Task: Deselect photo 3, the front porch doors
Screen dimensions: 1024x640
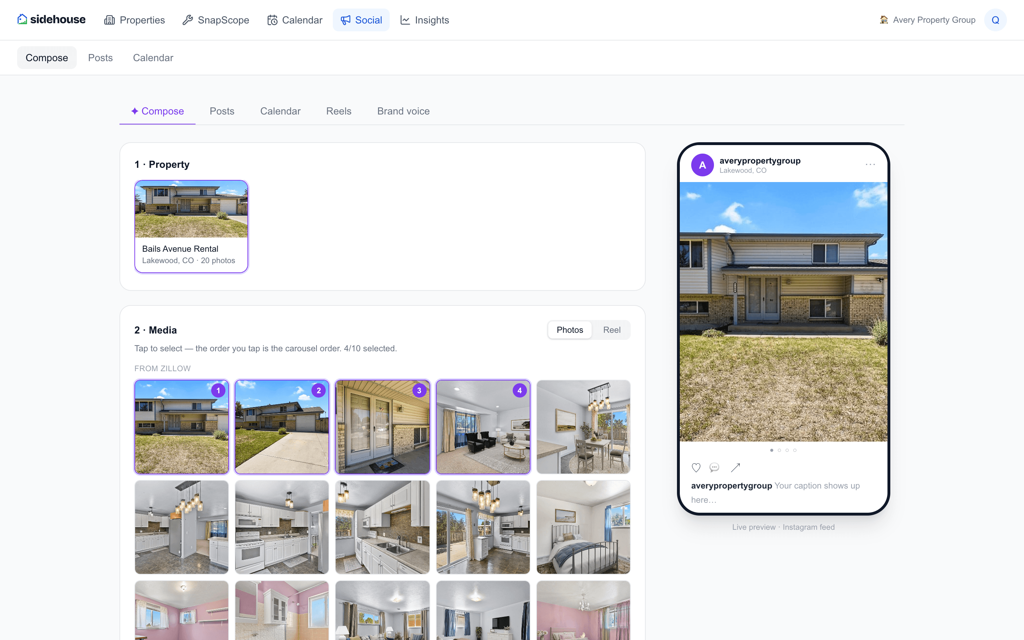Action: (383, 427)
